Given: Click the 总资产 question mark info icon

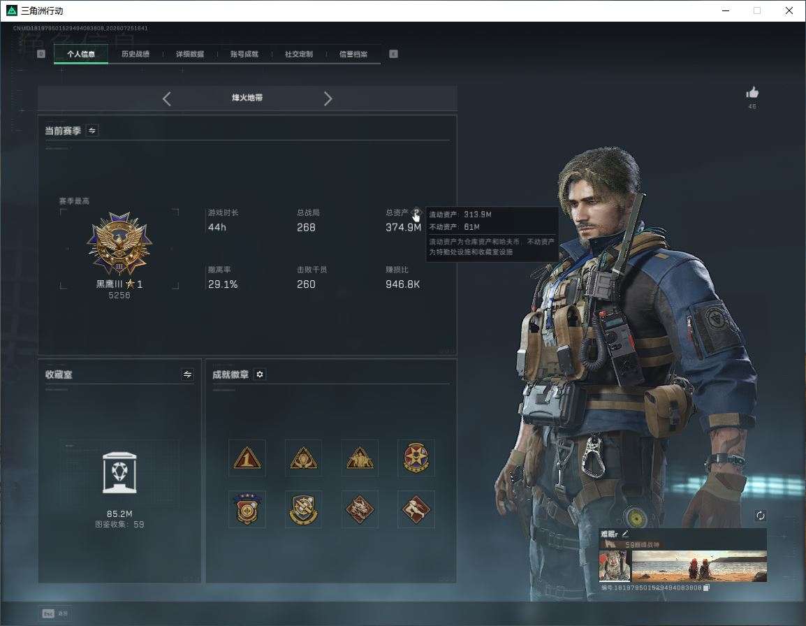Looking at the screenshot, I should [416, 212].
